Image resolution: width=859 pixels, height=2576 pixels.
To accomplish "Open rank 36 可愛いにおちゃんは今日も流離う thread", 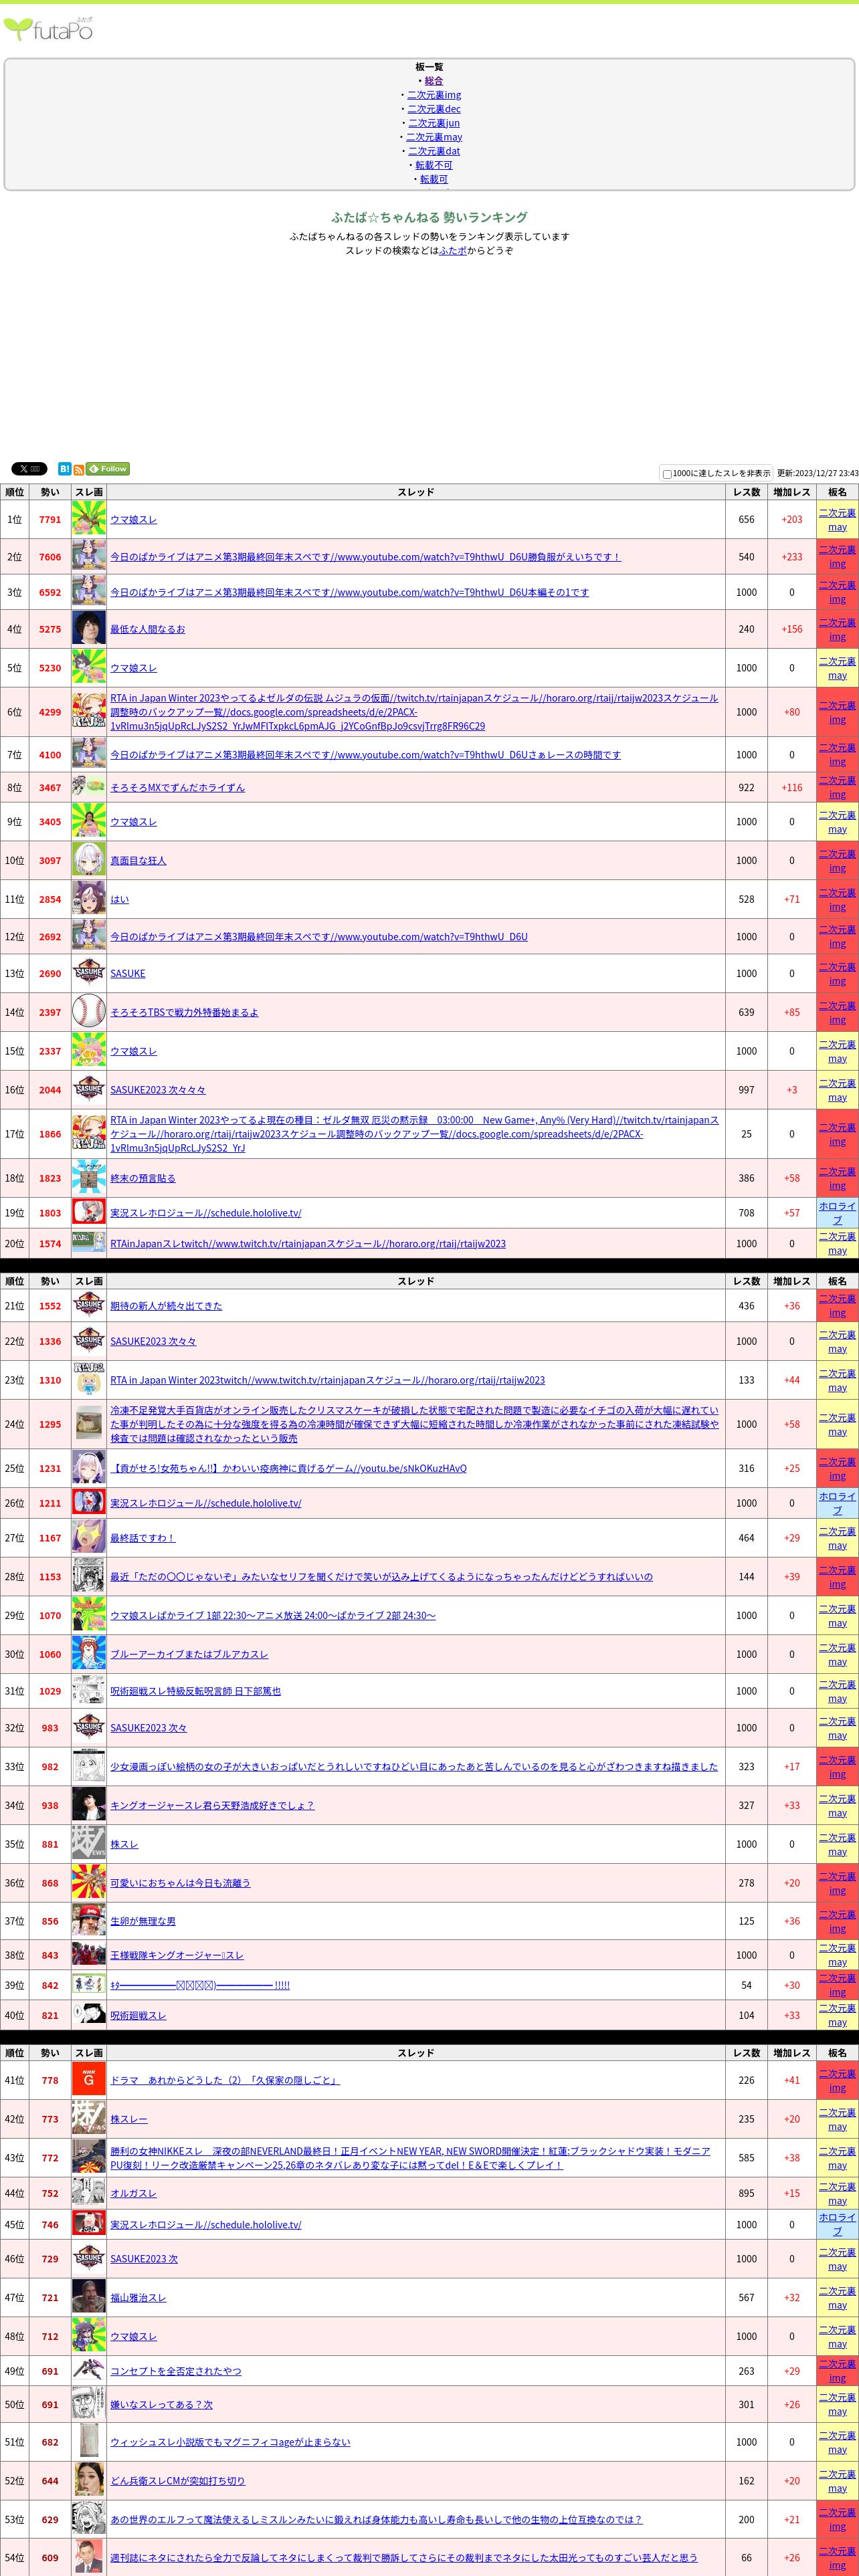I will (x=180, y=1883).
